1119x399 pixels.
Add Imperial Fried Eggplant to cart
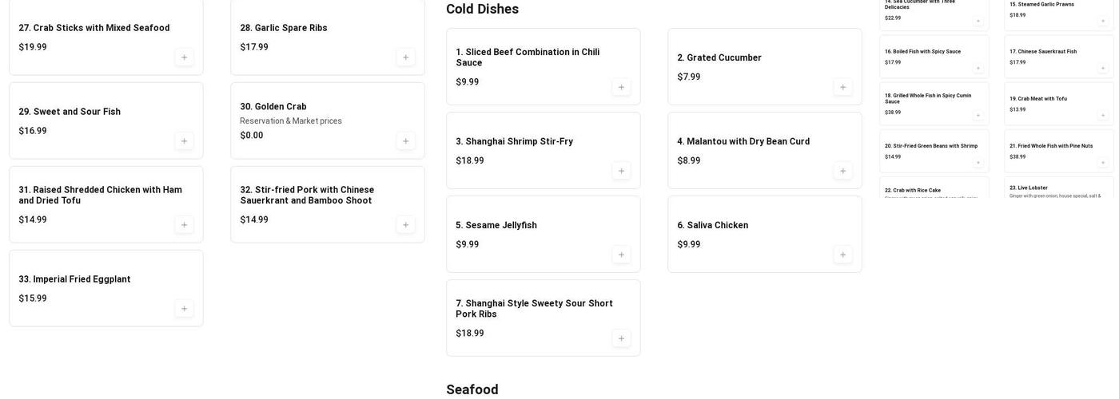184,309
